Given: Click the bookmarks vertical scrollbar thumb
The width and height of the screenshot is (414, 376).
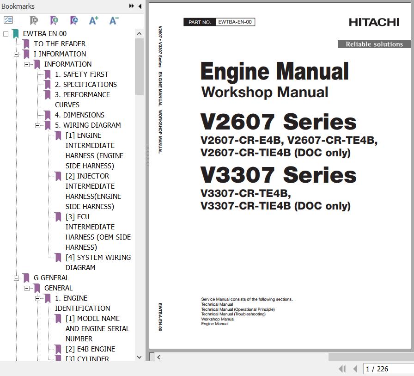Looking at the screenshot, I should (x=140, y=67).
